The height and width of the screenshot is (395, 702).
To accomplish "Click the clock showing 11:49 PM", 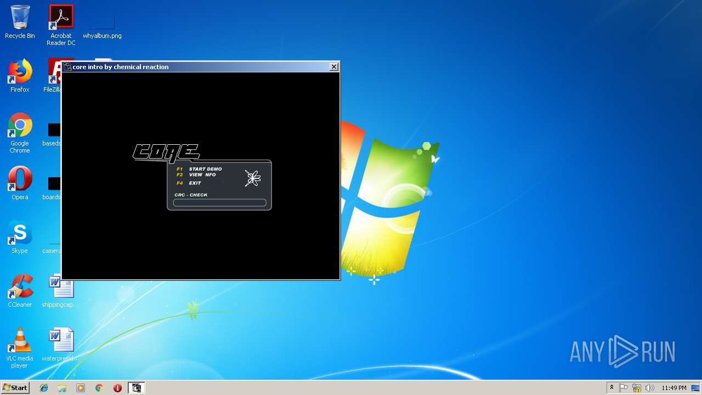I will click(673, 388).
